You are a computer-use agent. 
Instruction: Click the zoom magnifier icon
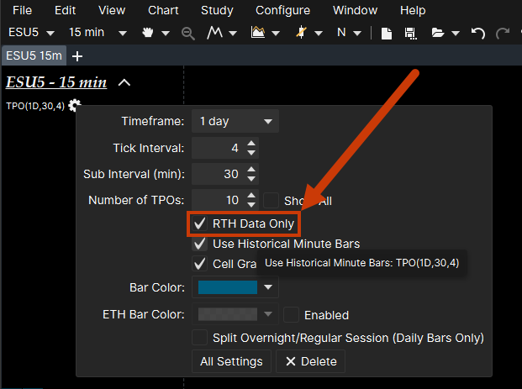[188, 33]
